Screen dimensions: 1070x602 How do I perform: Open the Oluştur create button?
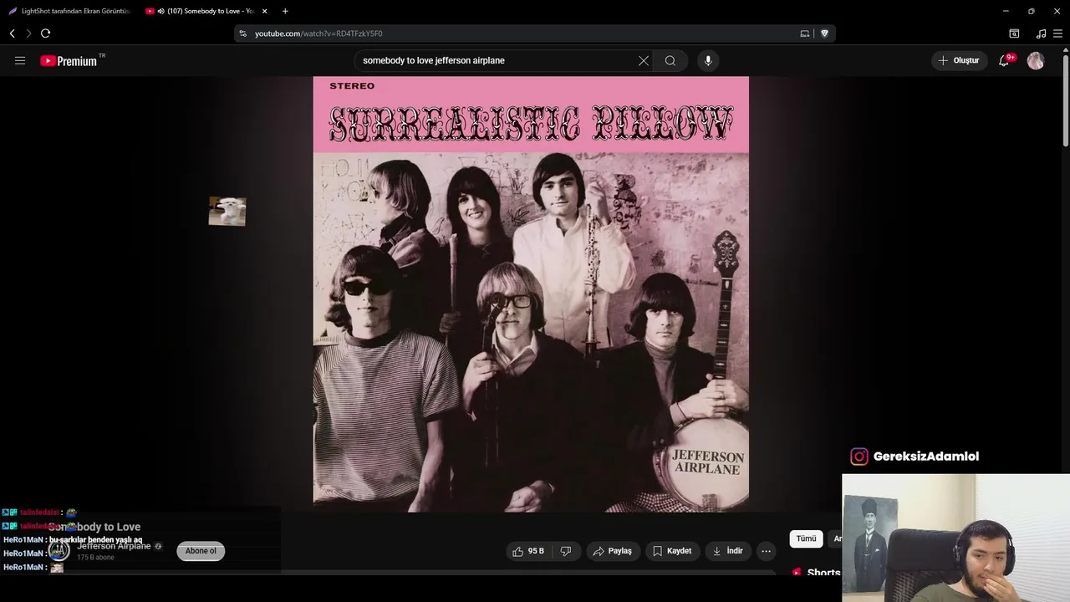pos(959,60)
